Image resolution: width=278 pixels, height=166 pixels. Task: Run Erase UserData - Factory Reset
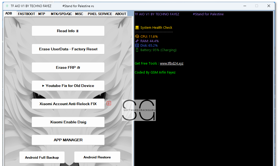(x=68, y=49)
